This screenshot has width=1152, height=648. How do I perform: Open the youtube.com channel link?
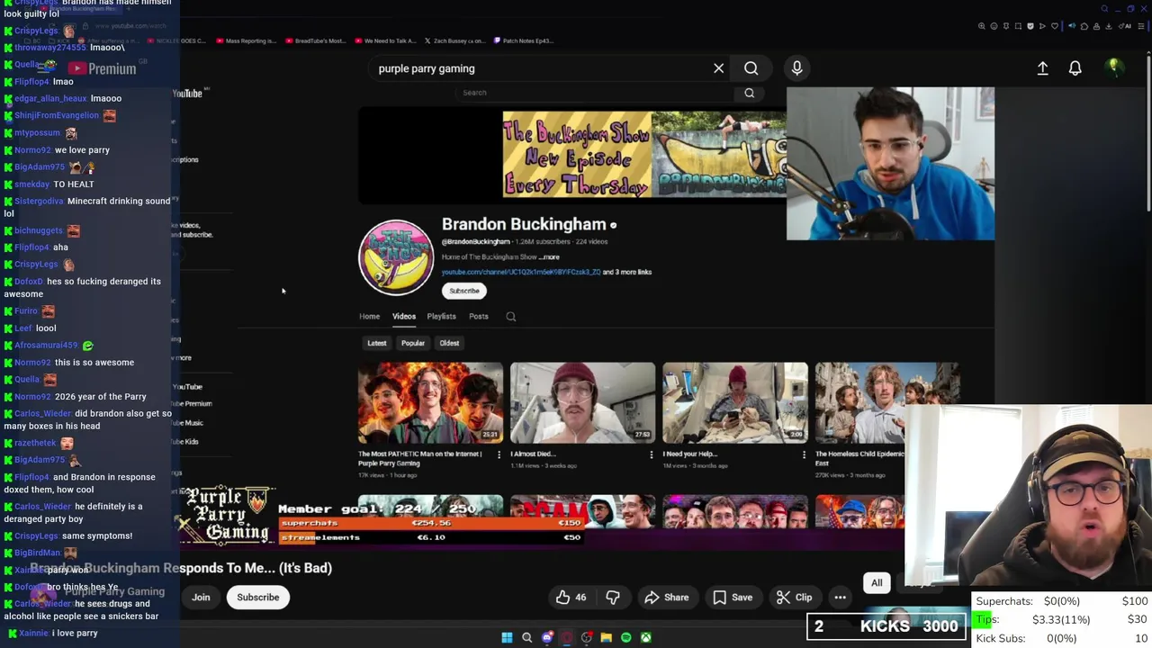click(520, 272)
